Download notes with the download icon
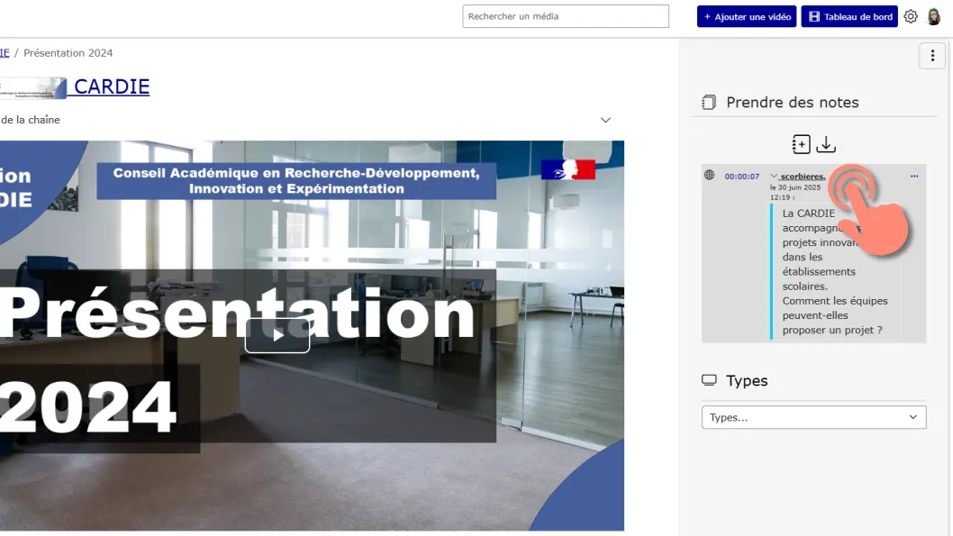The height and width of the screenshot is (536, 953). pyautogui.click(x=826, y=144)
